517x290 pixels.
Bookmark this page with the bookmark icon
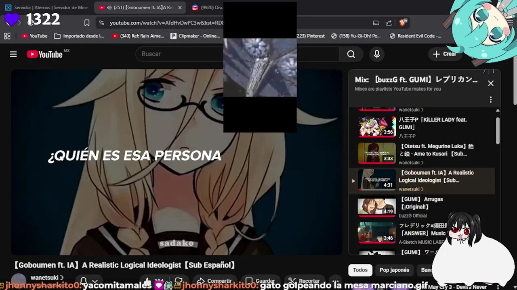pos(87,23)
